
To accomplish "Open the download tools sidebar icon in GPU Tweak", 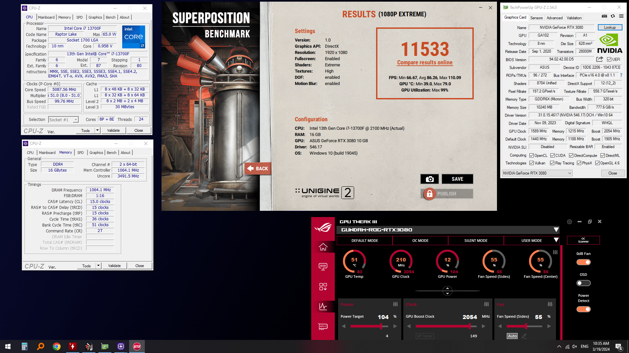I will click(x=323, y=287).
